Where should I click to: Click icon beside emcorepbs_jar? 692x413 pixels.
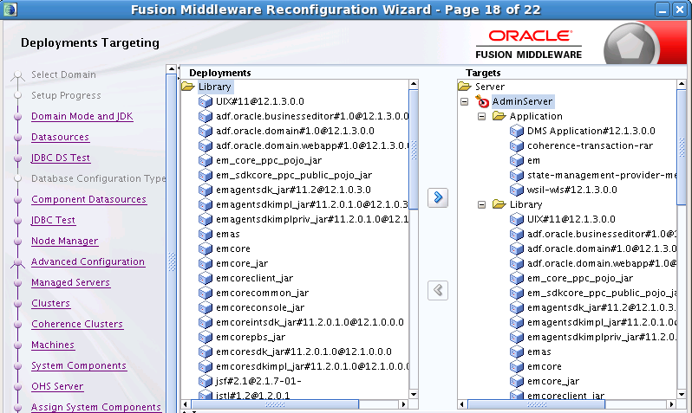tap(206, 337)
